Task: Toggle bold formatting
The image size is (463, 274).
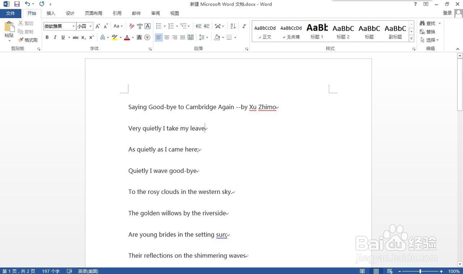Action: point(47,37)
